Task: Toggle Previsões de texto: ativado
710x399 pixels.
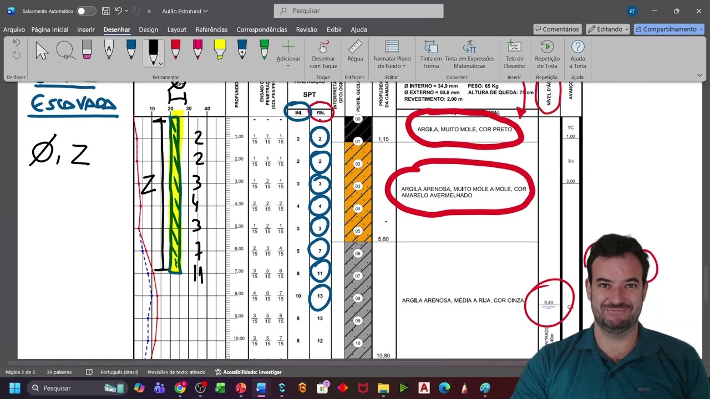Action: pyautogui.click(x=176, y=372)
